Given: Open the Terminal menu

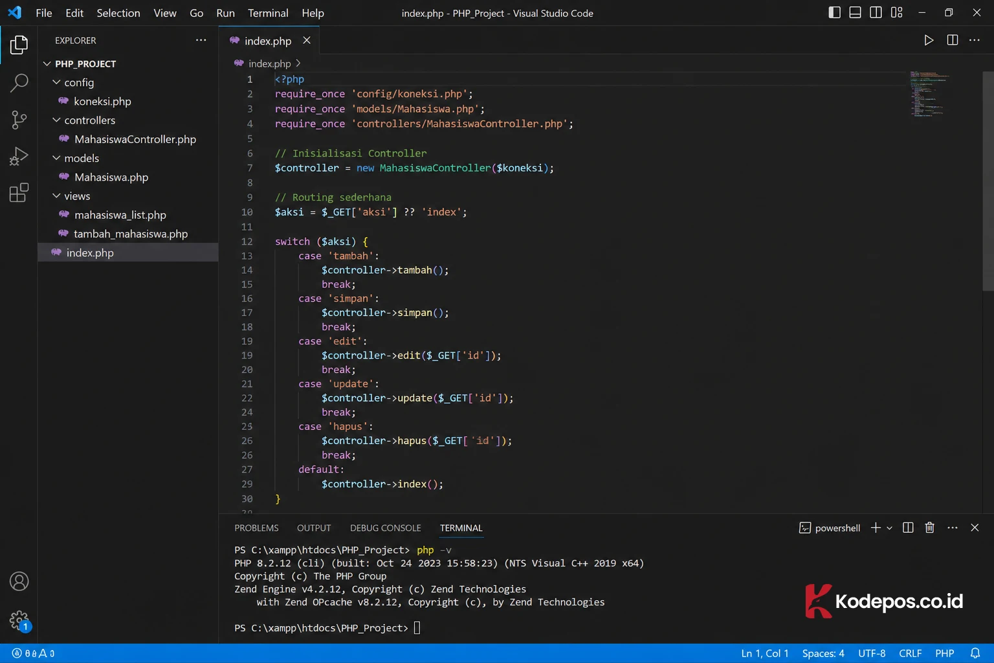Looking at the screenshot, I should coord(268,13).
